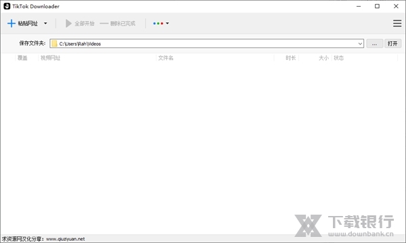Click the 覆盖 column header

[22, 58]
